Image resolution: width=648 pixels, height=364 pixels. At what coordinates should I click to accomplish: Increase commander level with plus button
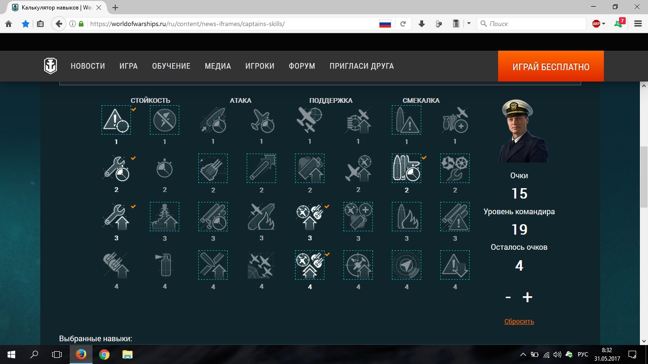pyautogui.click(x=528, y=297)
